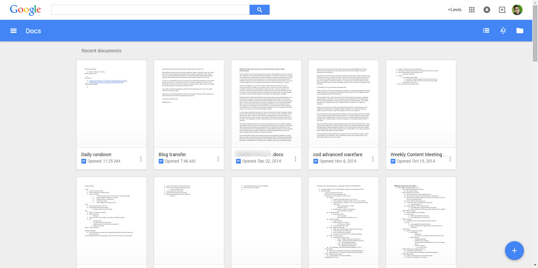This screenshot has height=268, width=538.
Task: Expand more options for Blog transfer
Action: [x=218, y=159]
